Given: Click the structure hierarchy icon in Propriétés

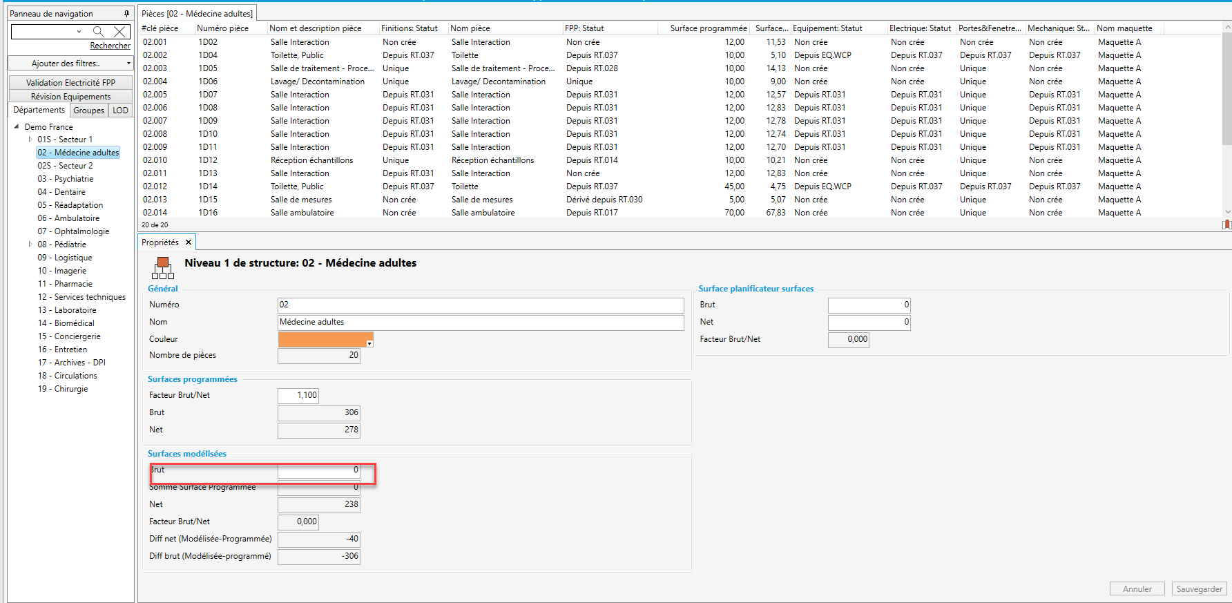Looking at the screenshot, I should coord(163,267).
